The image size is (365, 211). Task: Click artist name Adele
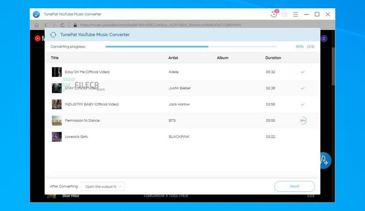coord(174,72)
